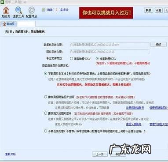Click the red 你也可以挑战月入过万 banner
The width and height of the screenshot is (168, 162).
pos(106,13)
